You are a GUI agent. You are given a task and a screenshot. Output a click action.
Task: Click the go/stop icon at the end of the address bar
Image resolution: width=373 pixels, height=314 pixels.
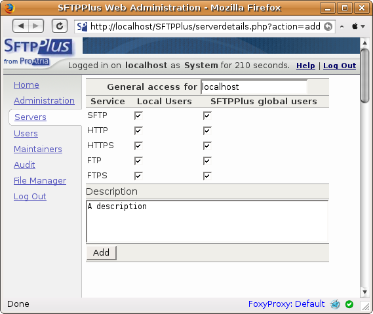pyautogui.click(x=328, y=26)
